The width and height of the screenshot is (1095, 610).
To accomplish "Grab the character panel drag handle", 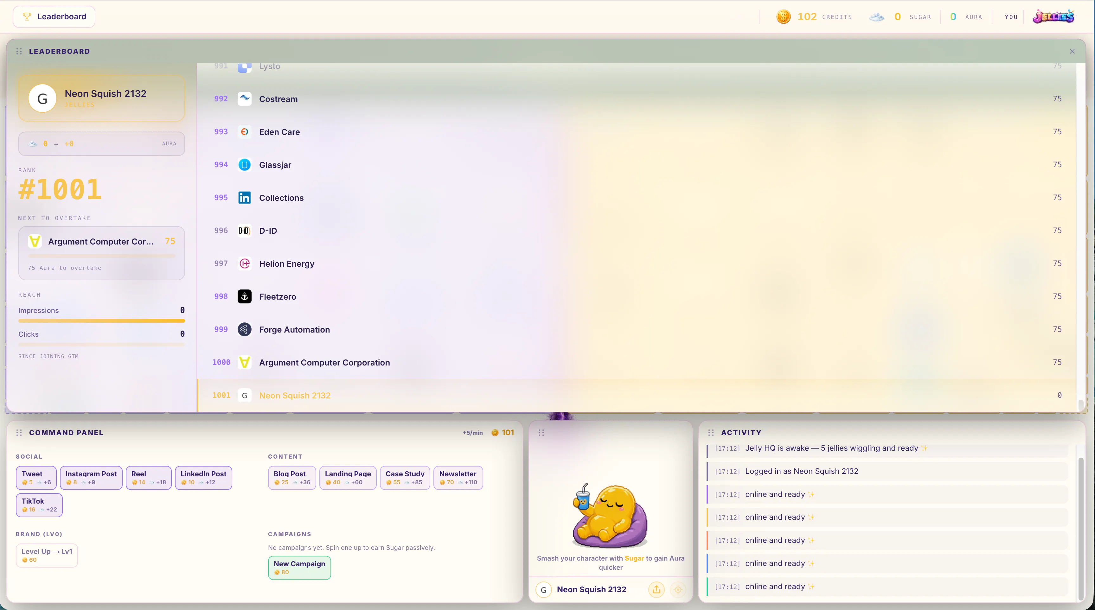I will pyautogui.click(x=541, y=432).
